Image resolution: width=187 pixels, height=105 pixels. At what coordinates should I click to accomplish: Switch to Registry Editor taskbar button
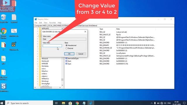91,103
